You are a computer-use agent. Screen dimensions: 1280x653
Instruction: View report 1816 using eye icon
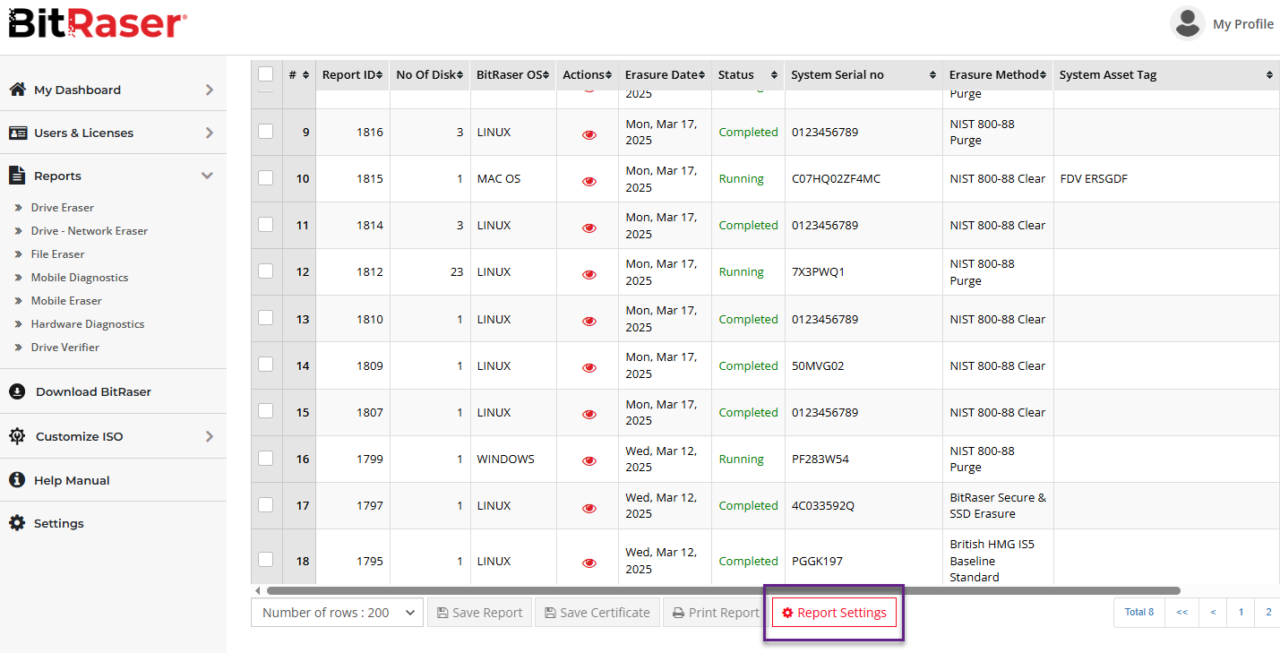coord(589,134)
